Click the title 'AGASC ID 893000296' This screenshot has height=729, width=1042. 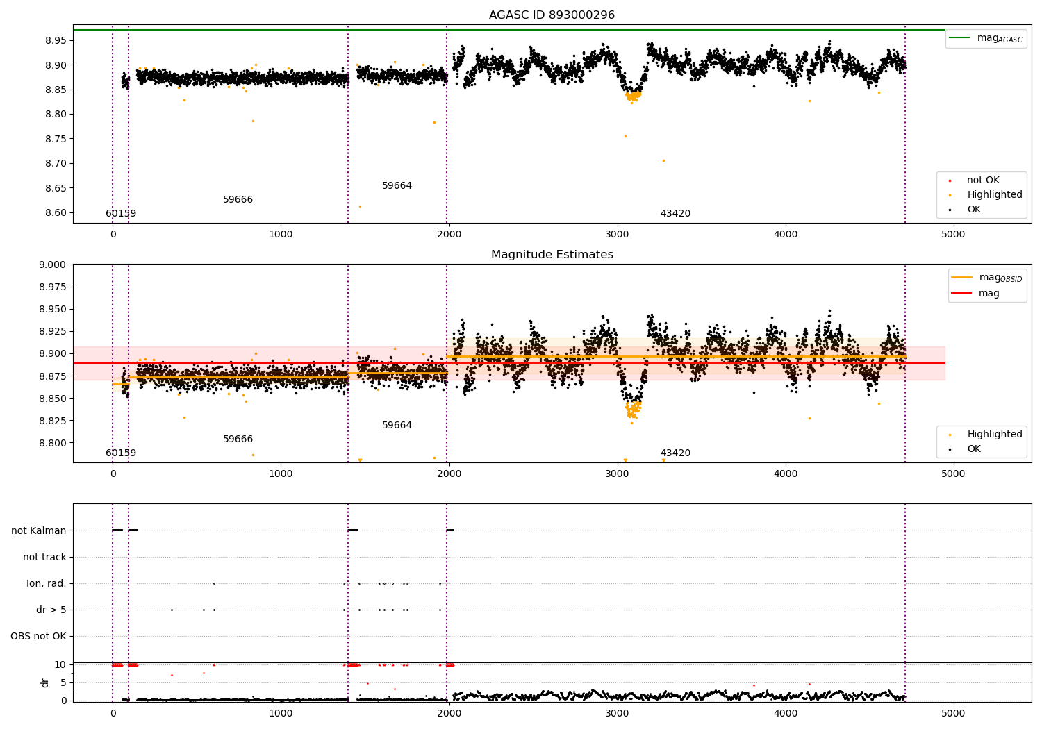click(x=552, y=15)
